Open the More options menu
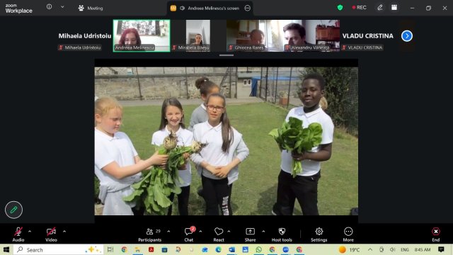The width and height of the screenshot is (453, 255). [348, 234]
